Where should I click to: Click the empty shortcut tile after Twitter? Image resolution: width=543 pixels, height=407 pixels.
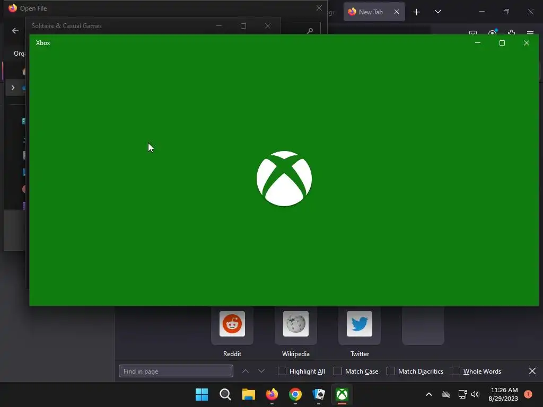click(423, 325)
